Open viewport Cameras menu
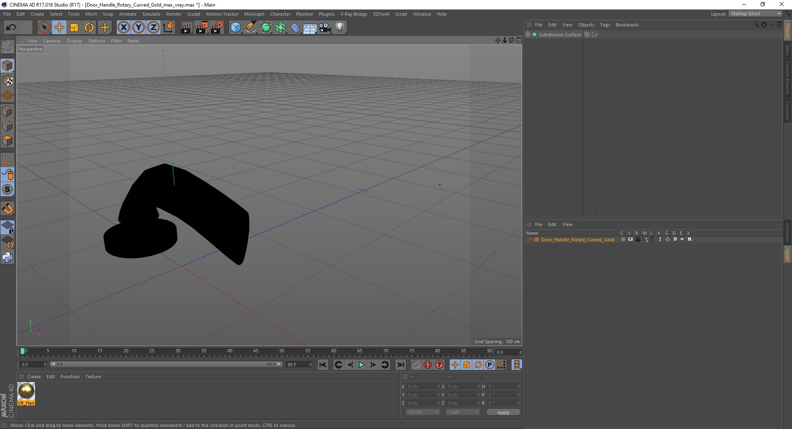Image resolution: width=792 pixels, height=429 pixels. click(52, 41)
